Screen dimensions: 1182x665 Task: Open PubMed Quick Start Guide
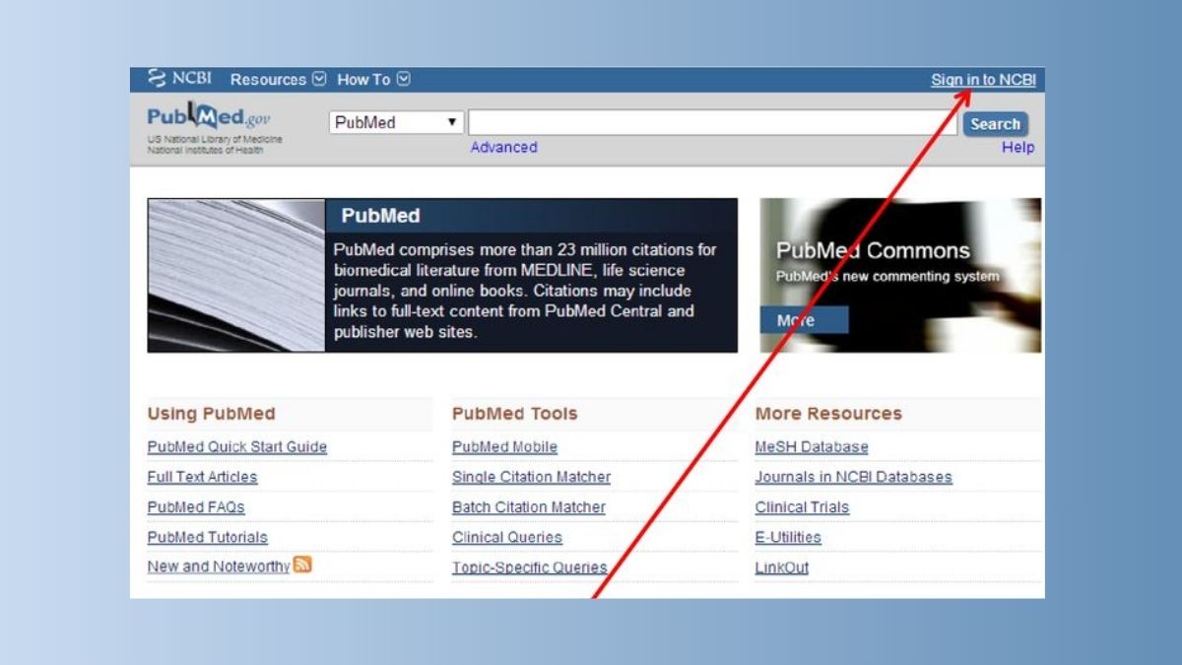[237, 446]
